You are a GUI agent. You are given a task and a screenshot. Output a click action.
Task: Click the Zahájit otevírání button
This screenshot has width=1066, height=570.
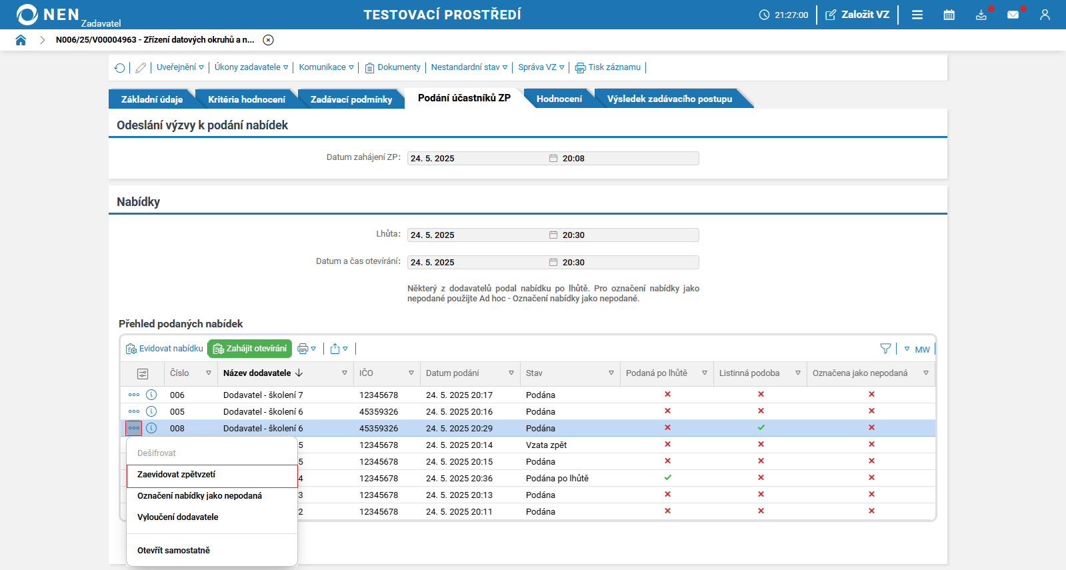[x=250, y=349]
